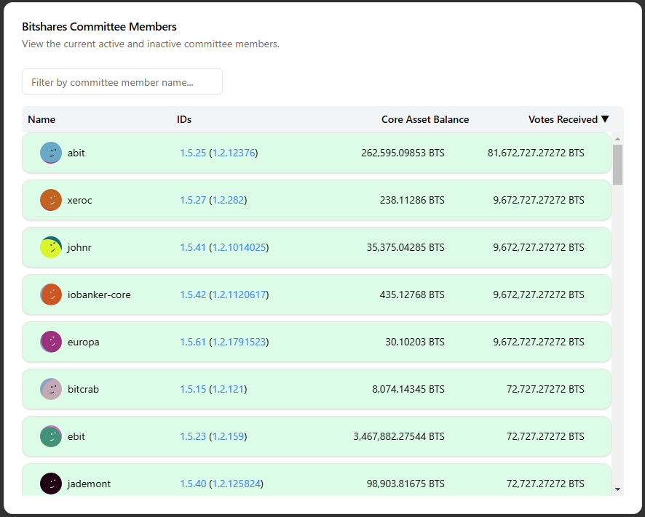645x517 pixels.
Task: Select the name 'johnr'
Action: (x=79, y=247)
